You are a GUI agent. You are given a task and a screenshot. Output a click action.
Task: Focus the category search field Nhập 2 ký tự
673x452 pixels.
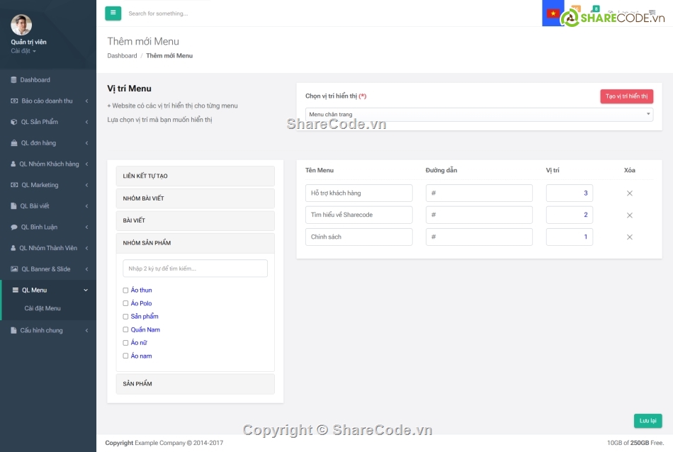click(196, 269)
